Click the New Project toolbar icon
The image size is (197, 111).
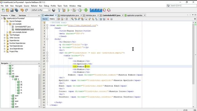click(x=7, y=10)
